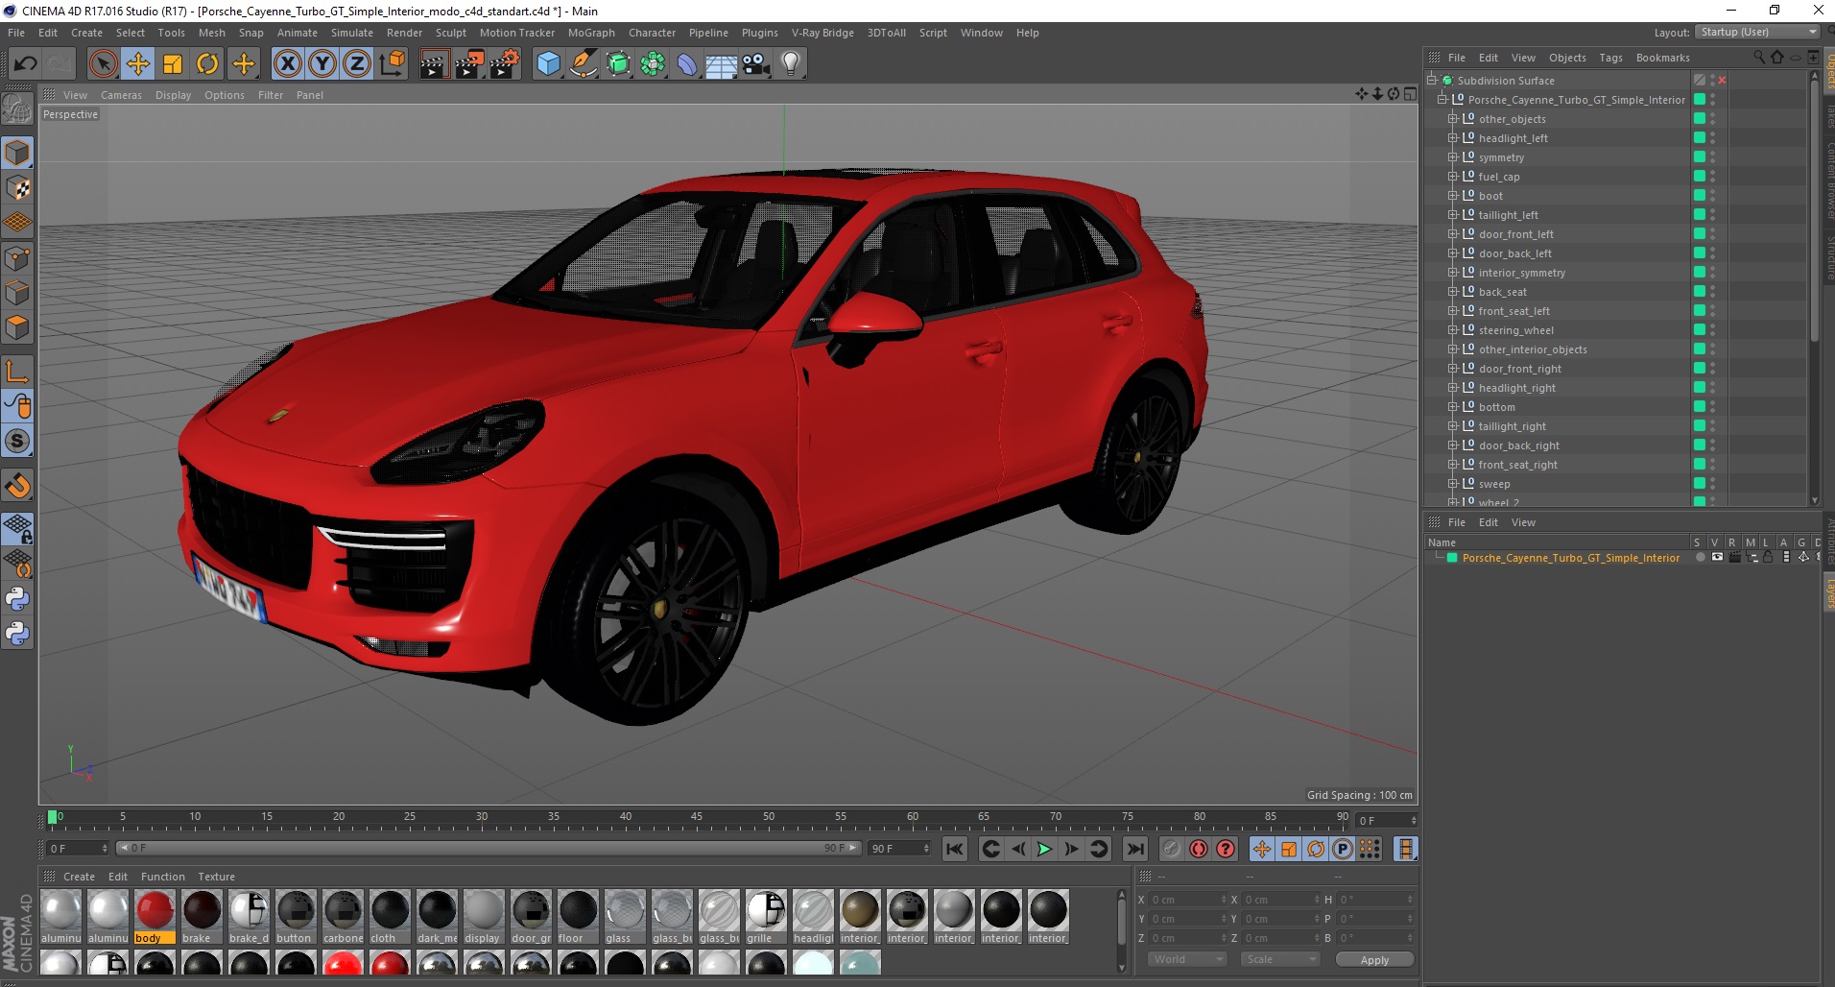
Task: Click the coordinate system icon
Action: (x=392, y=64)
